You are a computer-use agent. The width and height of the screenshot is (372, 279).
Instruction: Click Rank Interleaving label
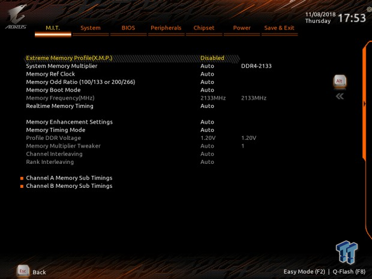pos(50,162)
